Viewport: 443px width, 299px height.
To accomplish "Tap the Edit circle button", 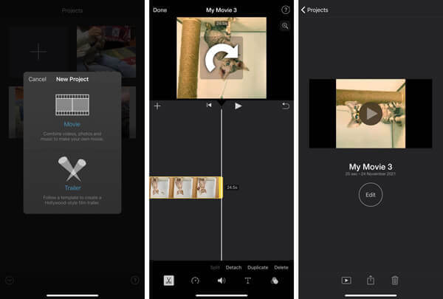I will 371,195.
